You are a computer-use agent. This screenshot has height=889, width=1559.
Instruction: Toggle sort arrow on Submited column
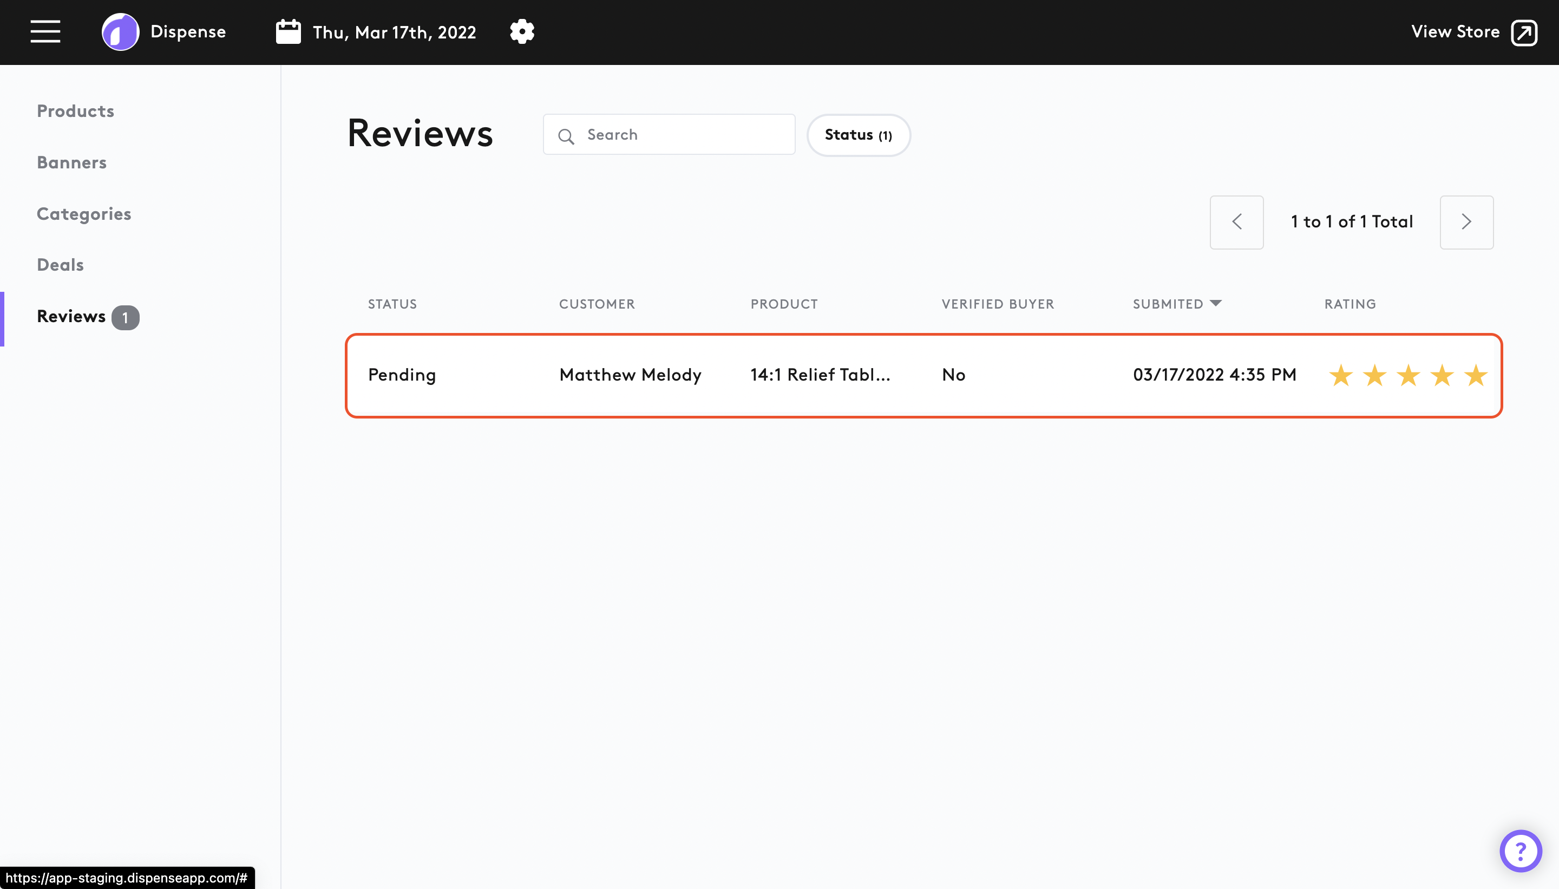pyautogui.click(x=1215, y=303)
